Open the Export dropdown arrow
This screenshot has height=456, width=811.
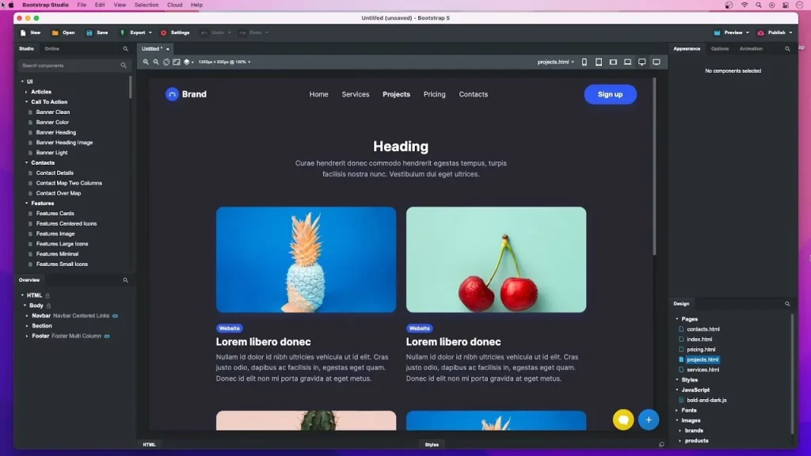(x=150, y=32)
